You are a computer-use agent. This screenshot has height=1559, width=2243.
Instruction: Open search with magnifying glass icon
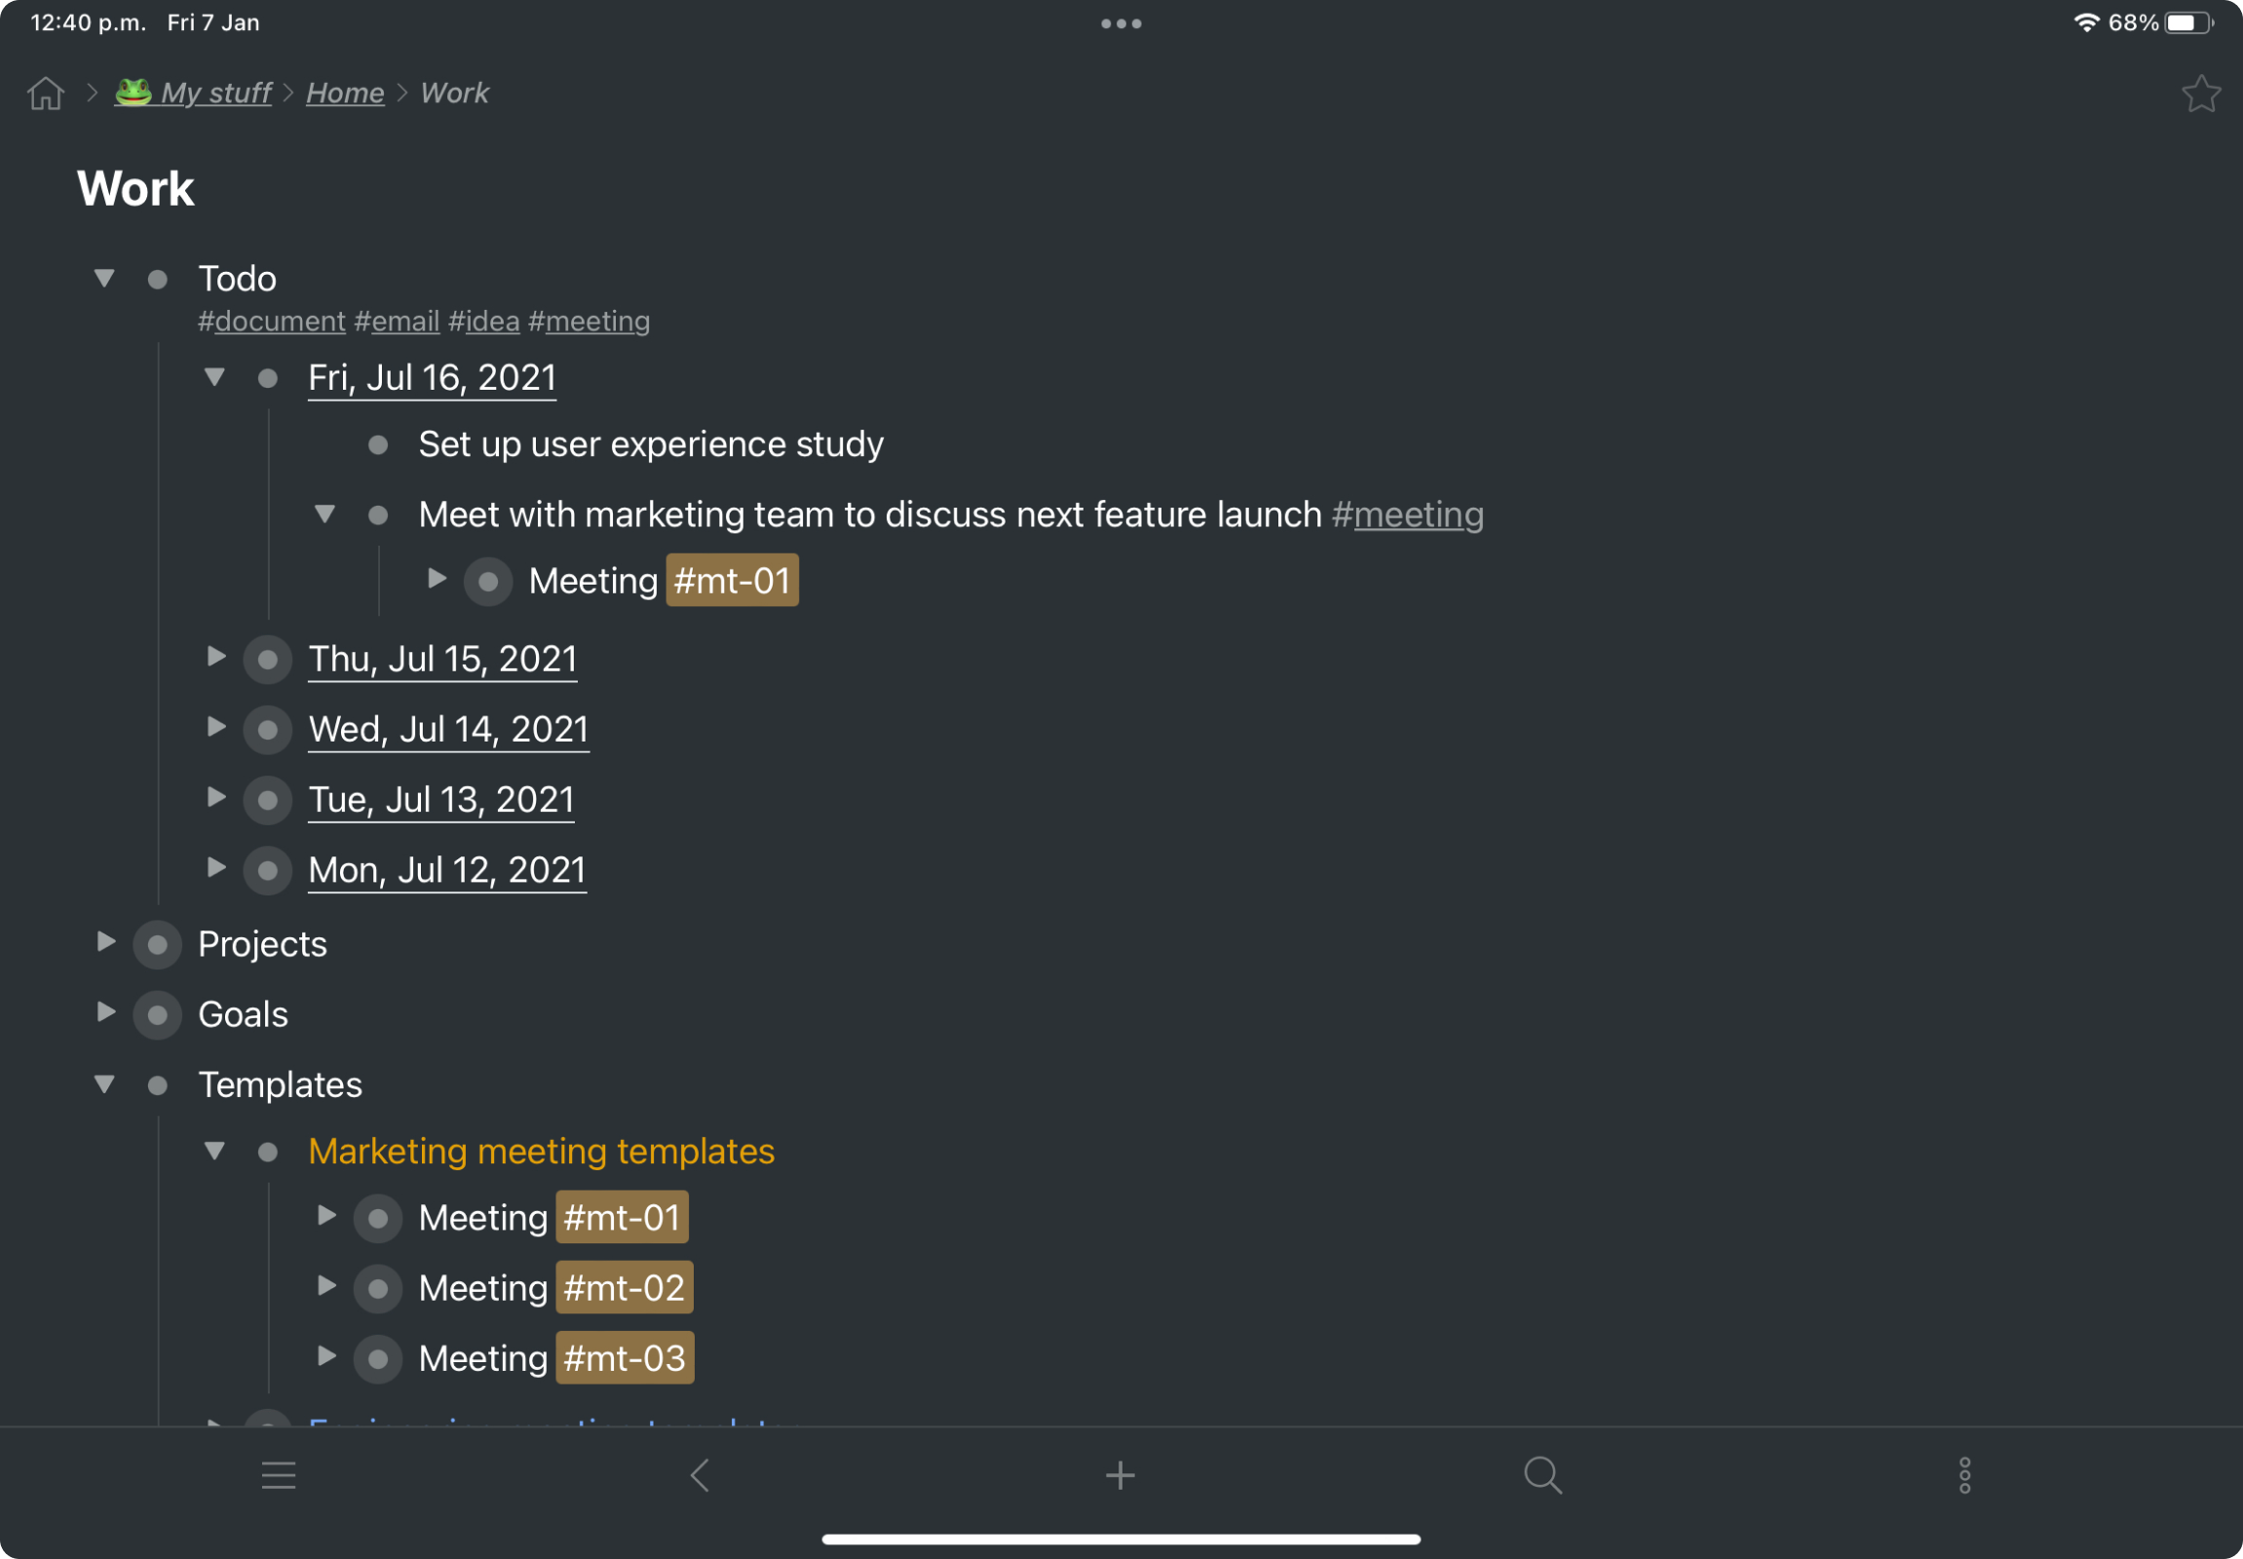click(1542, 1475)
